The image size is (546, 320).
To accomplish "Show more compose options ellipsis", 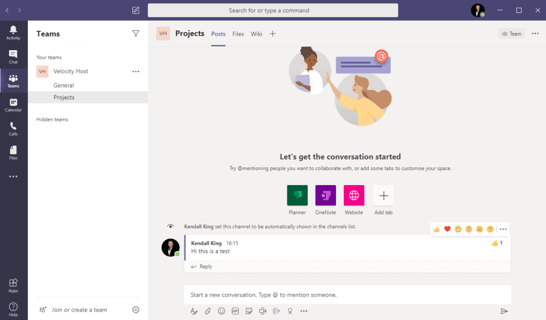I will point(303,311).
